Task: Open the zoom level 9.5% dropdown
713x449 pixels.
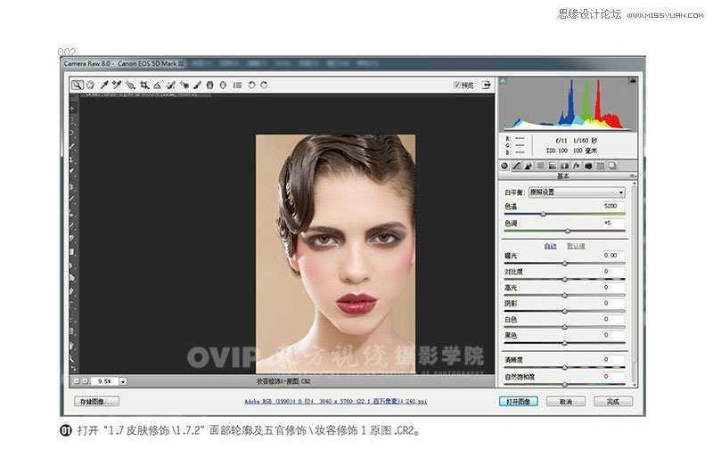Action: (x=123, y=382)
